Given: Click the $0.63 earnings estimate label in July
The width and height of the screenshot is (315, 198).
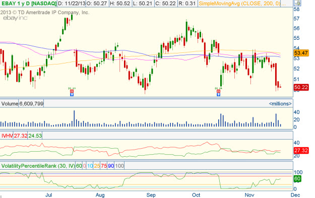Looking at the screenshot, I should click(x=72, y=88).
